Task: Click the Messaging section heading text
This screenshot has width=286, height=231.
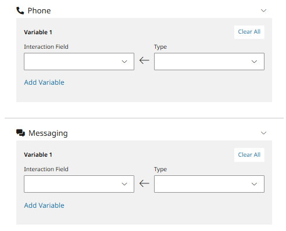Action: click(48, 133)
